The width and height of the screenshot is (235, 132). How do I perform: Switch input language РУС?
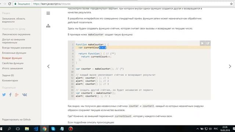[x=216, y=129]
